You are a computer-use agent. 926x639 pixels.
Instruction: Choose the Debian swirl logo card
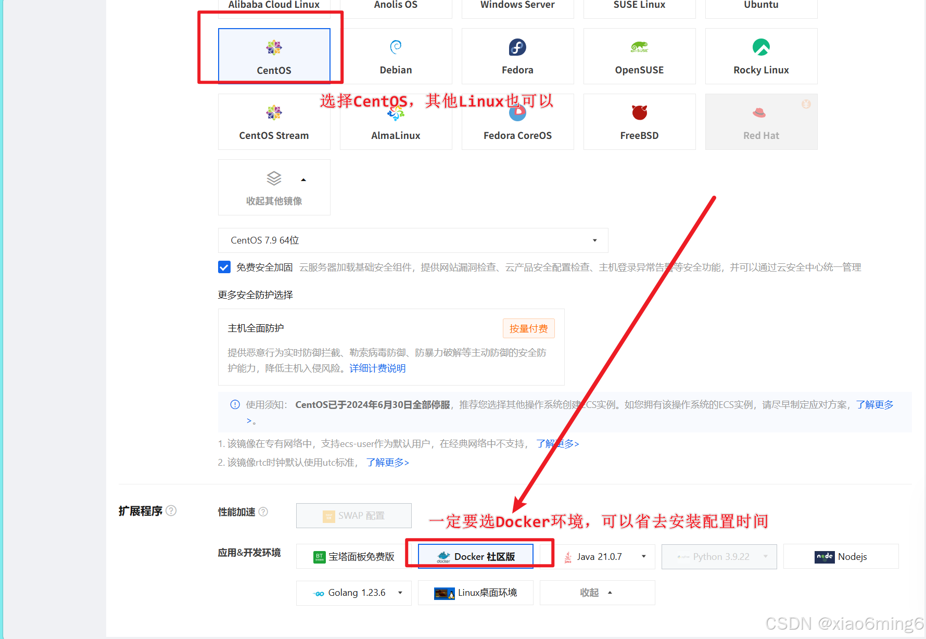click(396, 56)
